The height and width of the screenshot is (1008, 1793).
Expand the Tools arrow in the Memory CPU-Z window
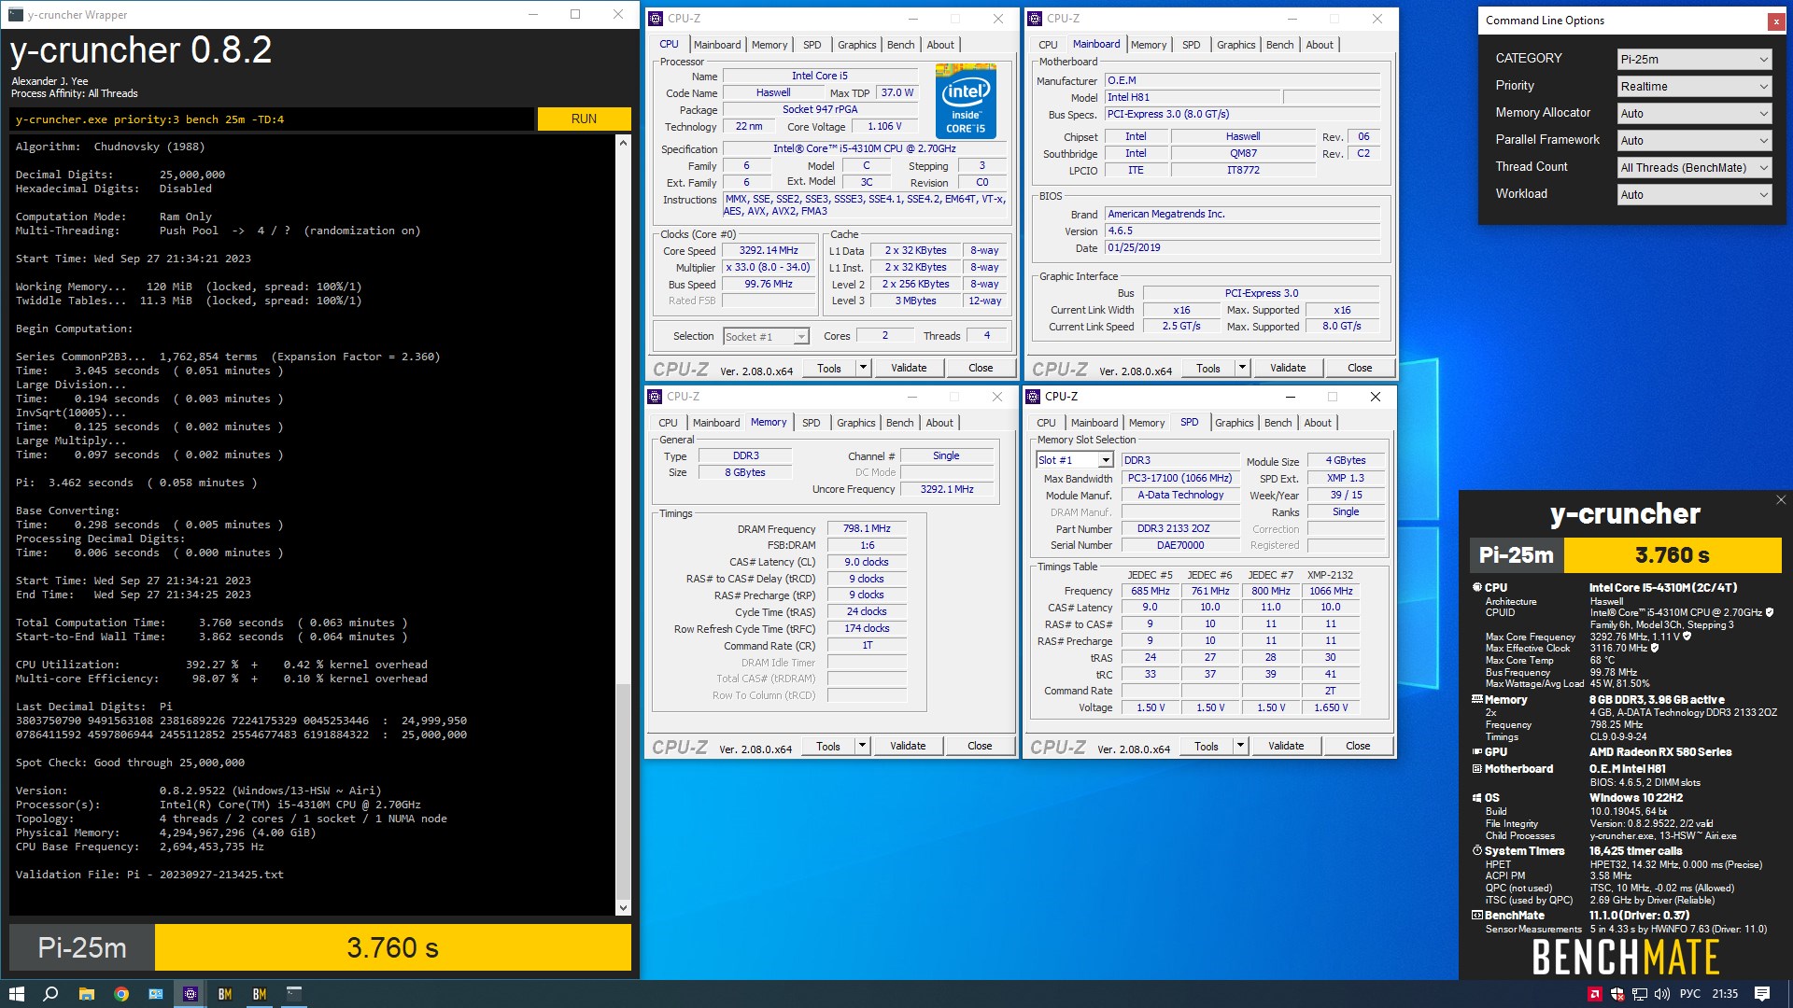pyautogui.click(x=863, y=746)
